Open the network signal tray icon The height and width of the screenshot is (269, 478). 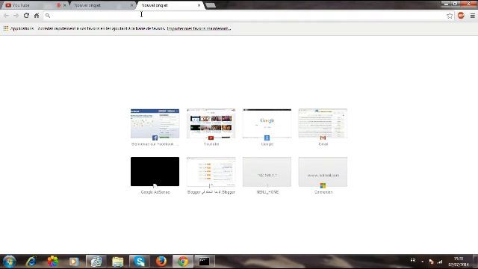pos(440,262)
